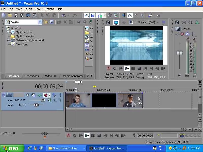Open Auto Ripple mode dropdown arrow

click(x=105, y=15)
